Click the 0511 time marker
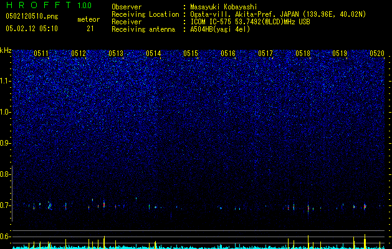Viewport: 392px width, 249px height. pyautogui.click(x=41, y=54)
